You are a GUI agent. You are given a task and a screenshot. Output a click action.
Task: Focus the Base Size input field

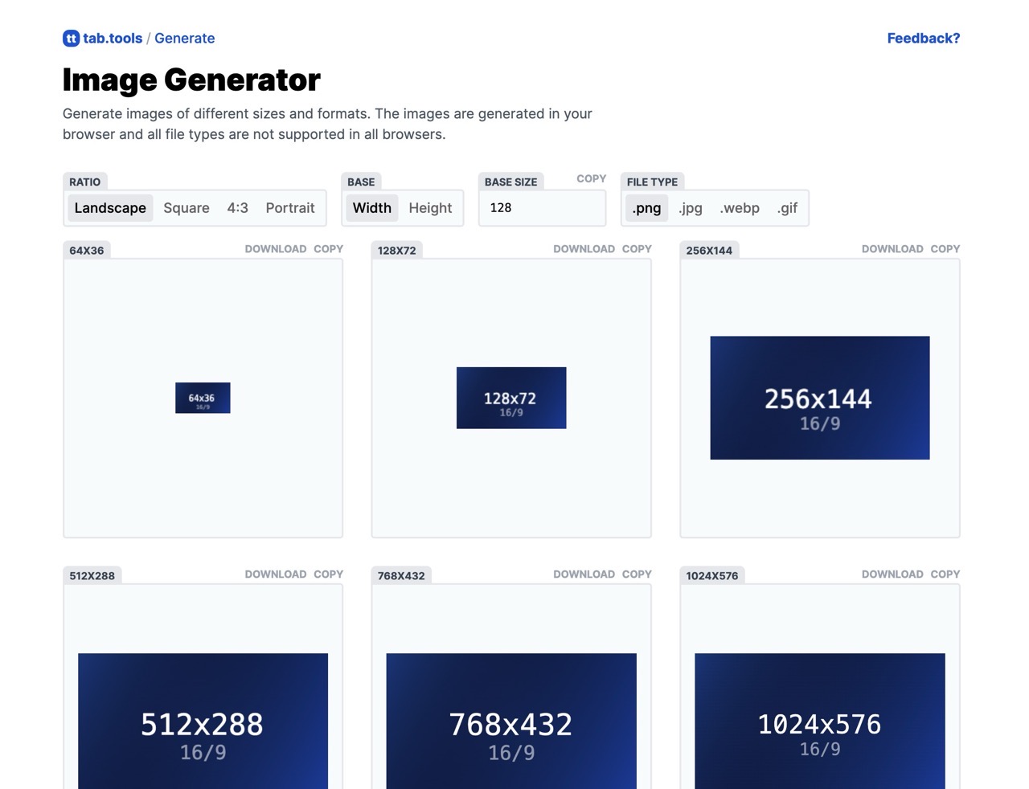542,208
